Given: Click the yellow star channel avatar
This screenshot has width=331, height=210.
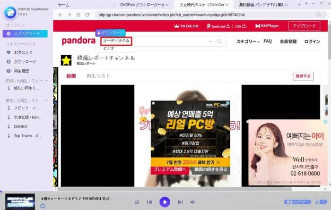Looking at the screenshot, I should [66, 60].
